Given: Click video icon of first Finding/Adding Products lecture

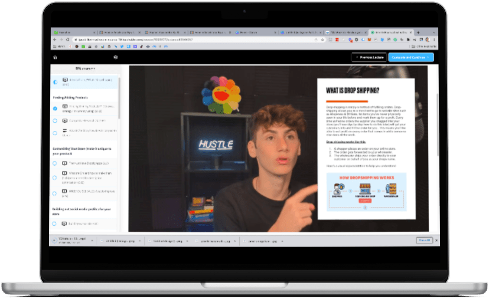Looking at the screenshot, I should click(64, 106).
